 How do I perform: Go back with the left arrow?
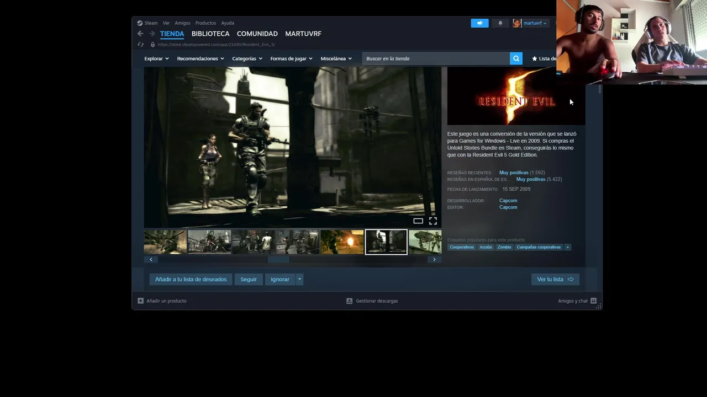coord(140,34)
